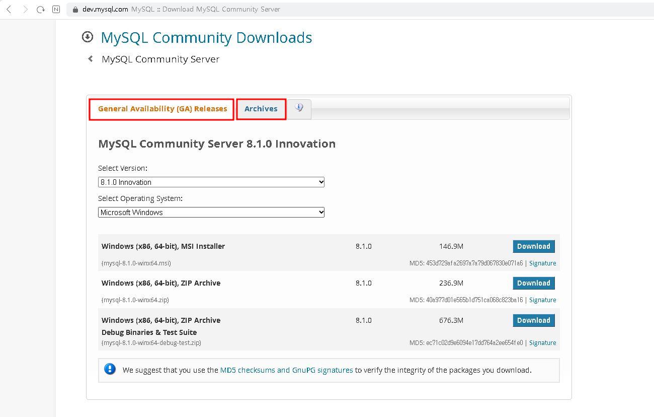Click the circular download arrow icon by the heading
Screen dimensions: 654x417
click(x=88, y=37)
